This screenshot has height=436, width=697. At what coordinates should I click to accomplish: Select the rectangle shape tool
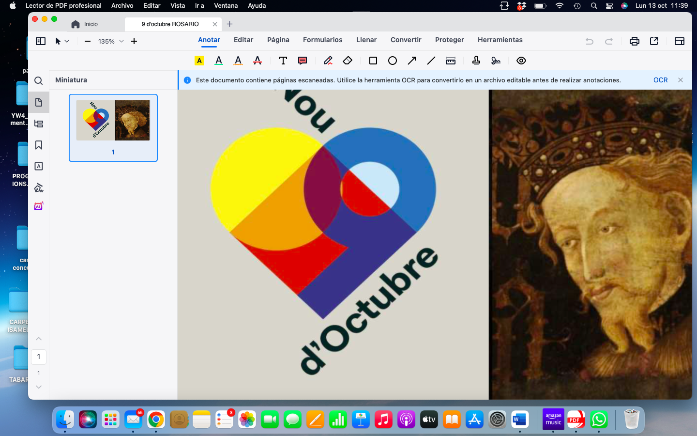click(x=373, y=61)
